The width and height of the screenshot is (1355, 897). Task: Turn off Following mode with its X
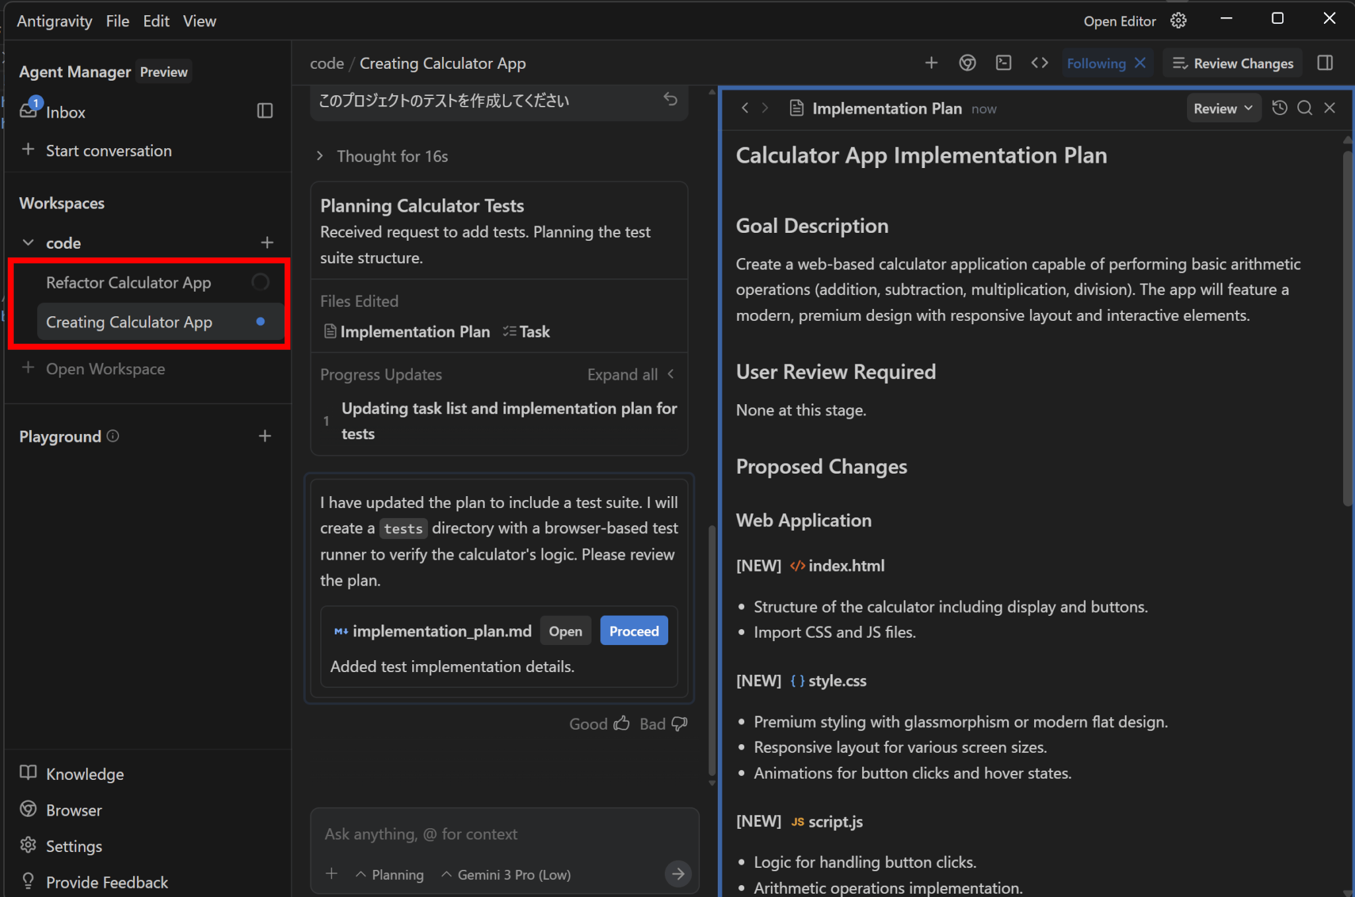pyautogui.click(x=1140, y=63)
